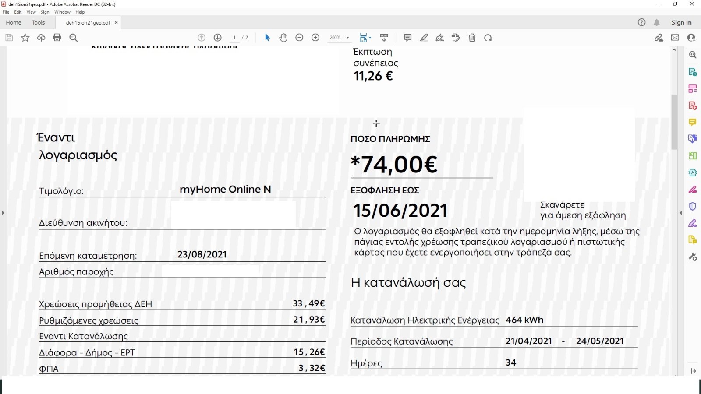Zoom in with plus icon
The height and width of the screenshot is (394, 701).
coord(315,38)
